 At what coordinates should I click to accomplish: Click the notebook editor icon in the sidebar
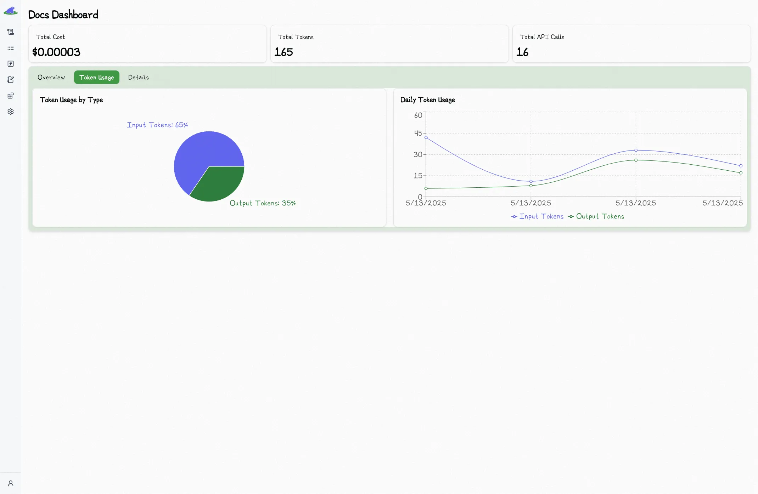point(10,80)
